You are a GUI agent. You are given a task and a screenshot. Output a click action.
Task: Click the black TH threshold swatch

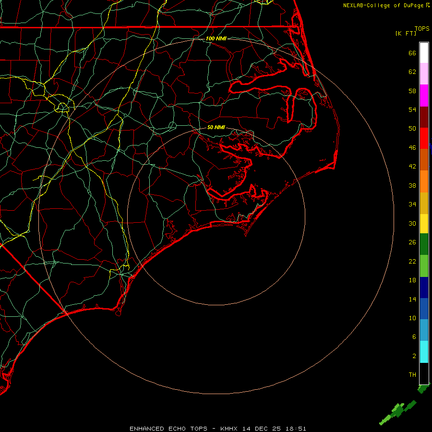click(424, 373)
